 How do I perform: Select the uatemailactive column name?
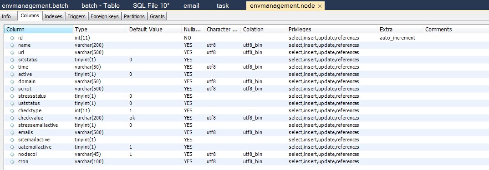pos(35,147)
